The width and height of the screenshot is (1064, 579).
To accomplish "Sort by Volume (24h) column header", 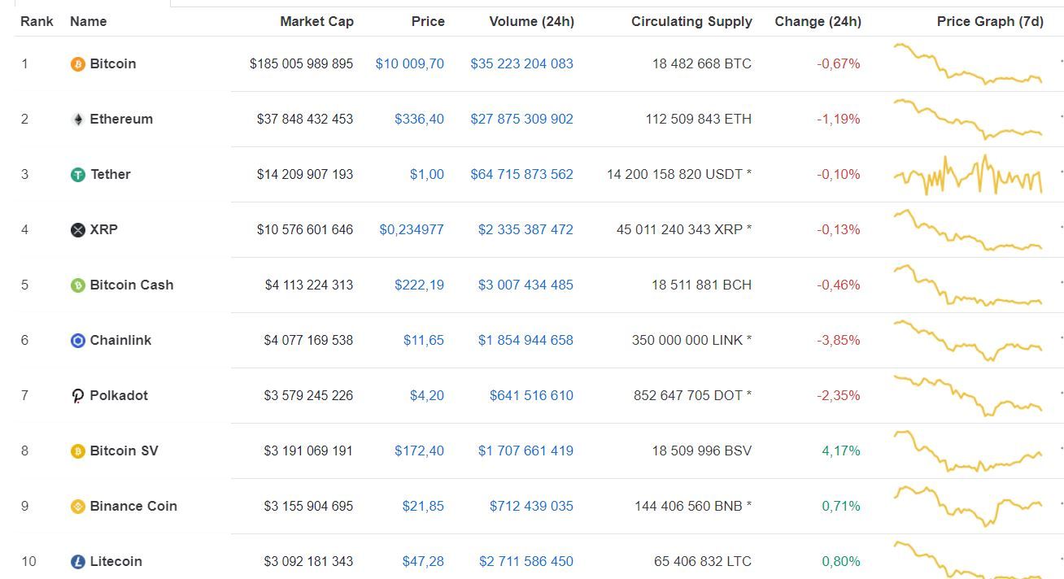I will click(531, 21).
